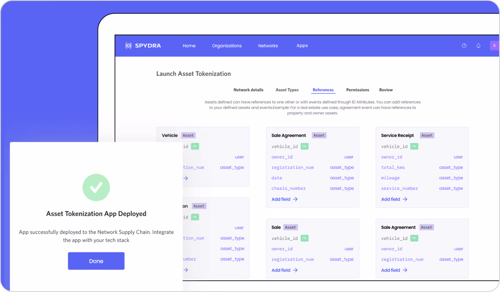Add field to the Sale card
The width and height of the screenshot is (500, 292).
point(285,270)
